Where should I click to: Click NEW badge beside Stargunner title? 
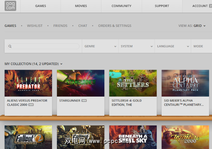(84, 101)
